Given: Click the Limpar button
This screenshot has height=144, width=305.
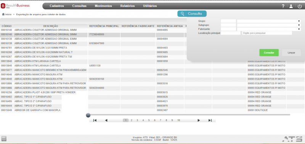Looking at the screenshot, I should 291,53.
